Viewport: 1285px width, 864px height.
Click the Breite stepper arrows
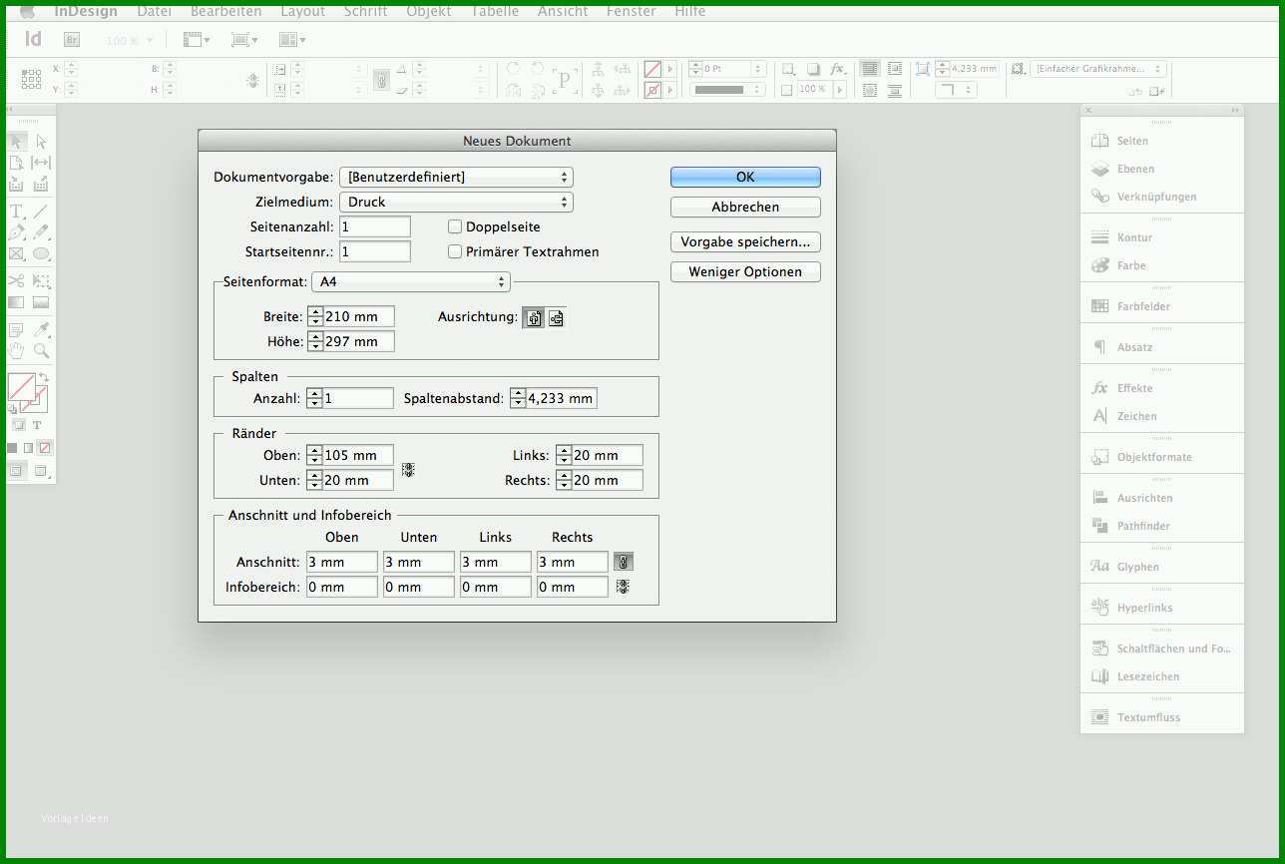(315, 316)
